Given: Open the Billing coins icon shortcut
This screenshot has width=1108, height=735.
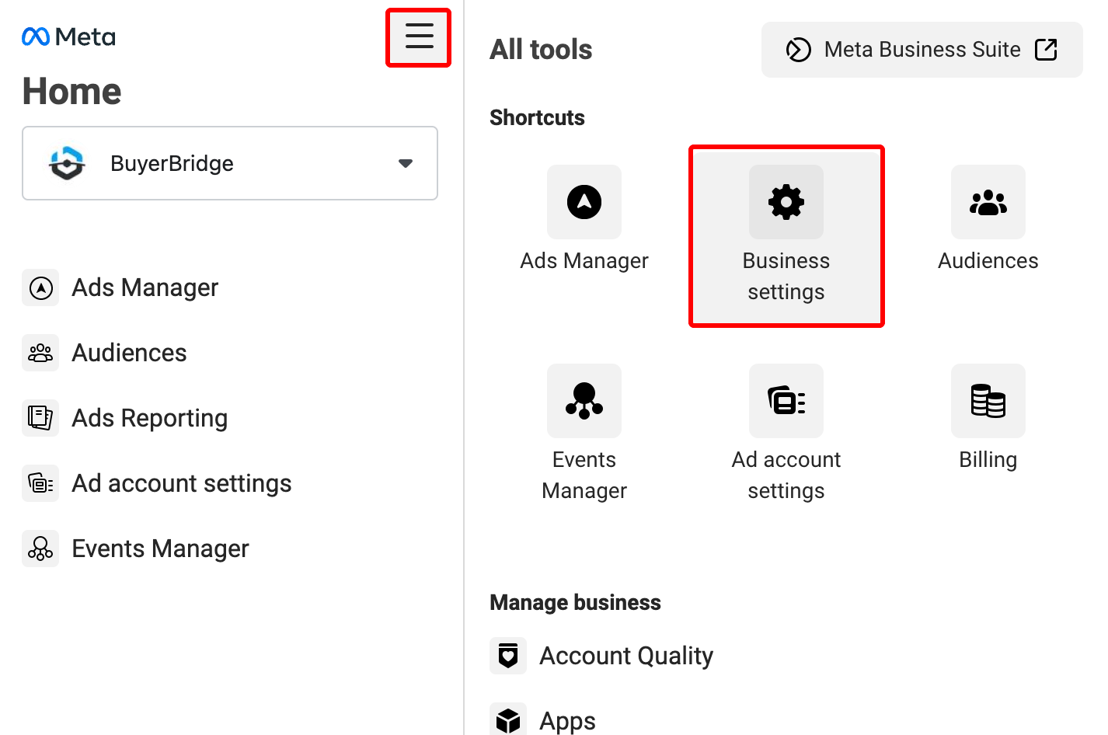Looking at the screenshot, I should 988,401.
